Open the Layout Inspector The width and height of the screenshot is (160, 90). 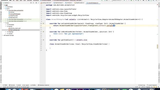(152, 85)
